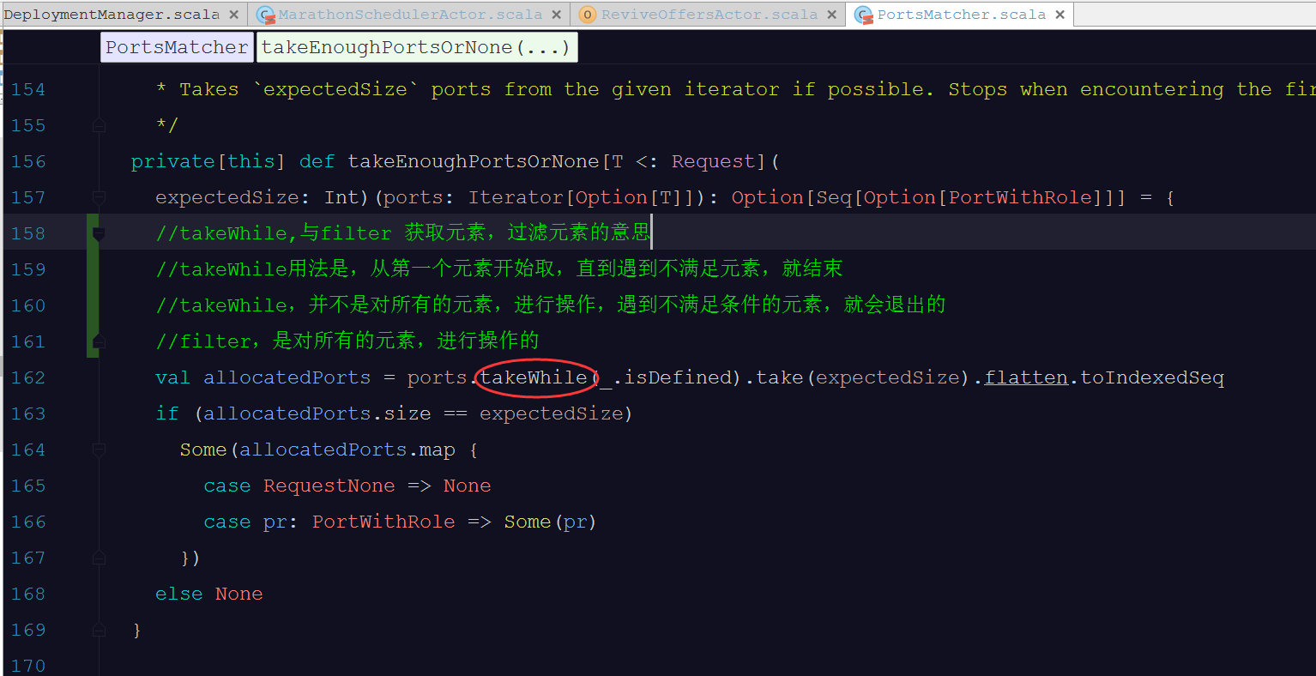The image size is (1316, 676).
Task: Click the Request type bound on line 156
Action: (x=713, y=161)
